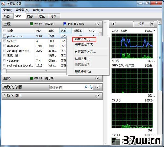
Task: Click the 服务 CPU 使用率 graph
Action: point(132,81)
